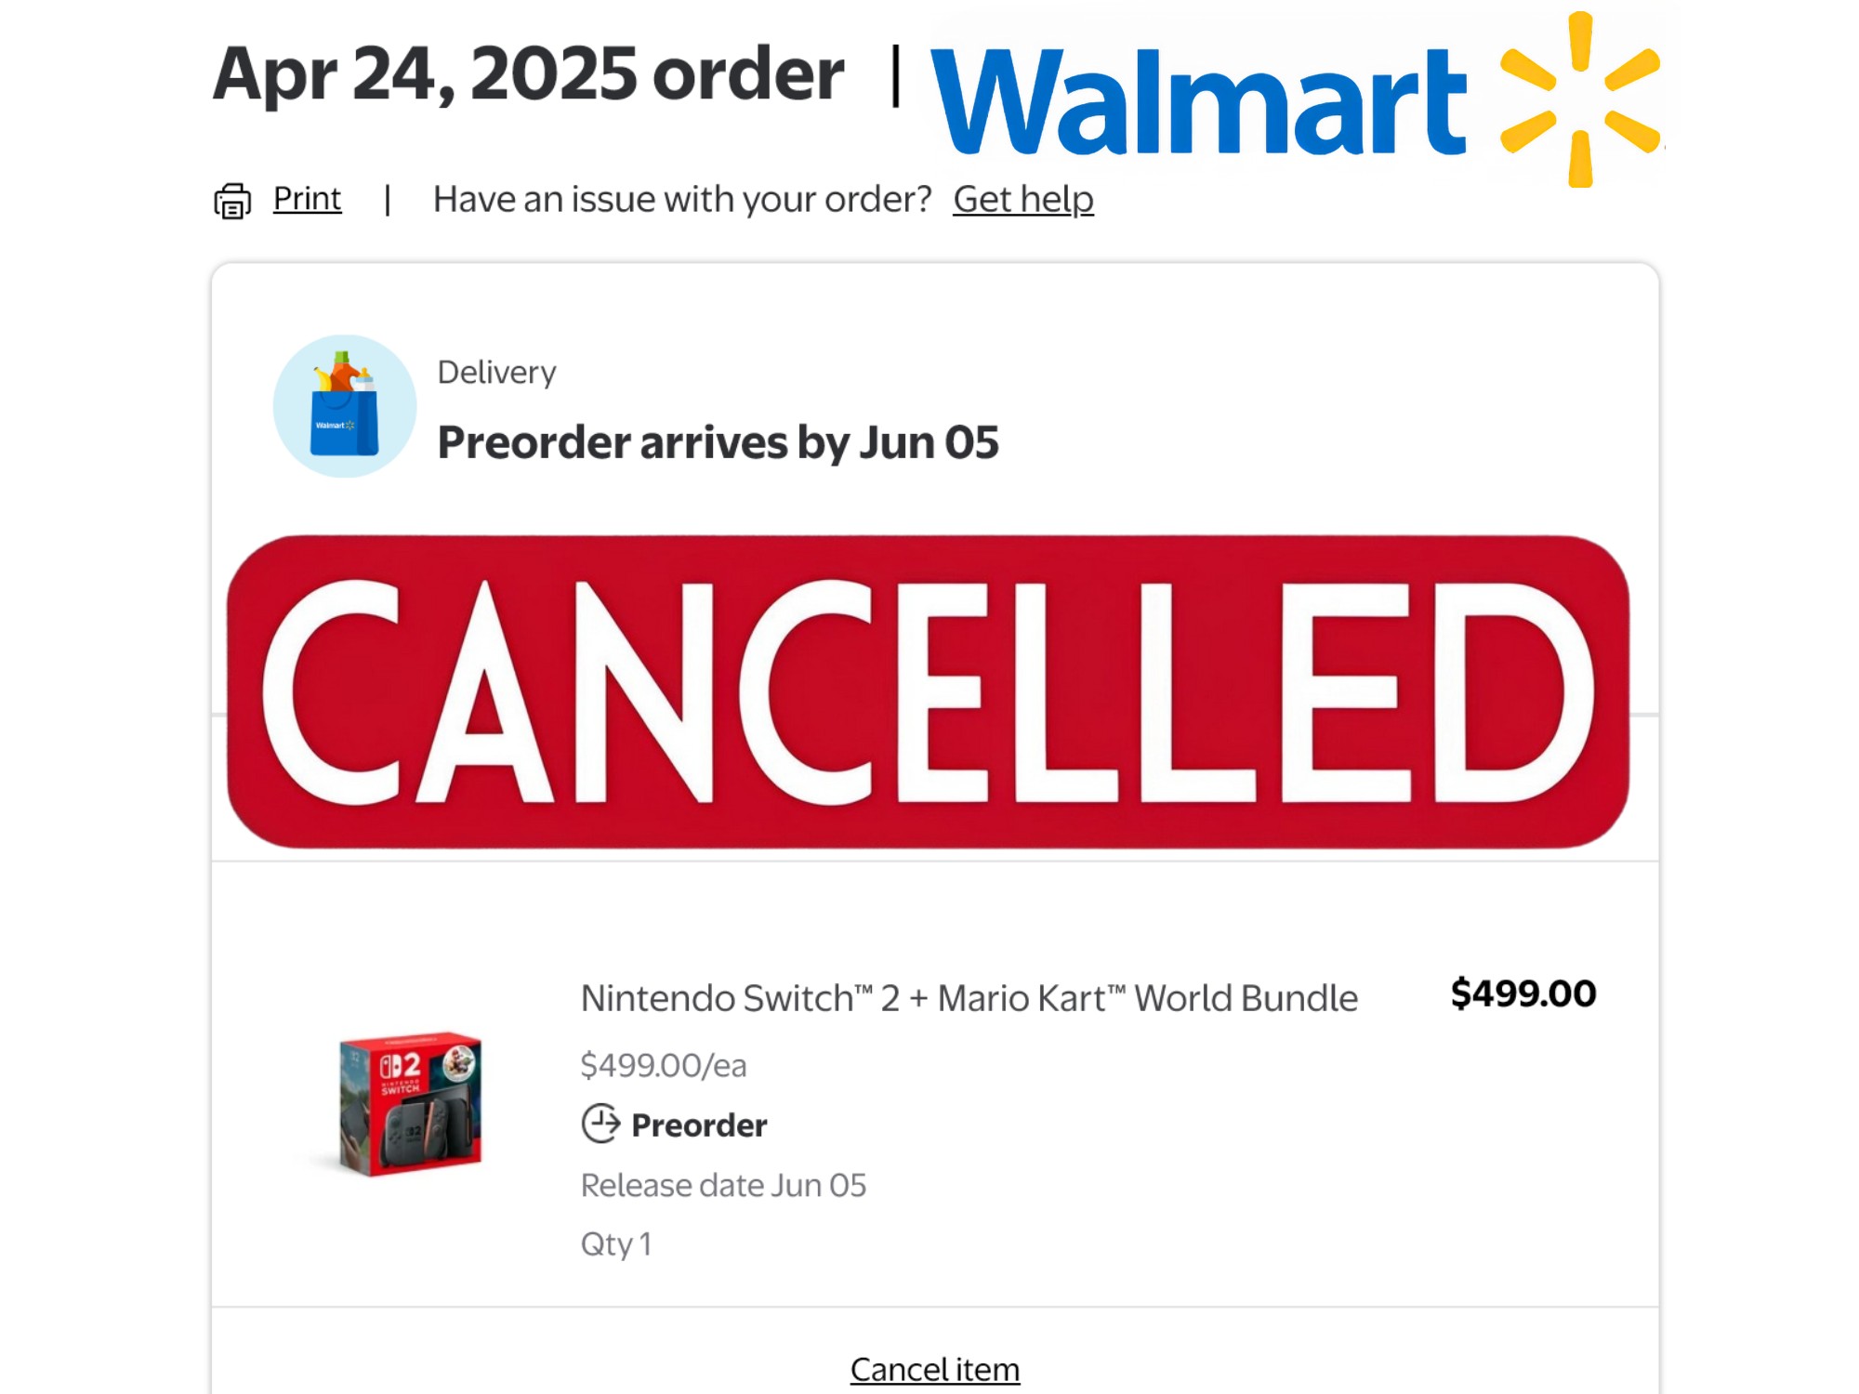The image size is (1859, 1394).
Task: Click the red CANCELLED banner
Action: pyautogui.click(x=928, y=691)
